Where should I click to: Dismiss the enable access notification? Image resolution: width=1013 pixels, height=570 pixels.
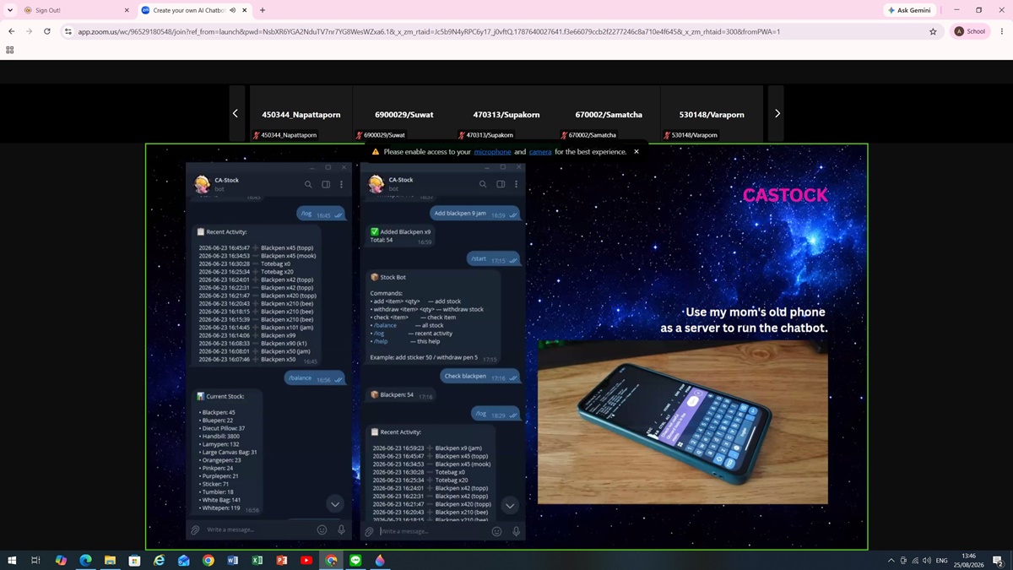coord(637,152)
